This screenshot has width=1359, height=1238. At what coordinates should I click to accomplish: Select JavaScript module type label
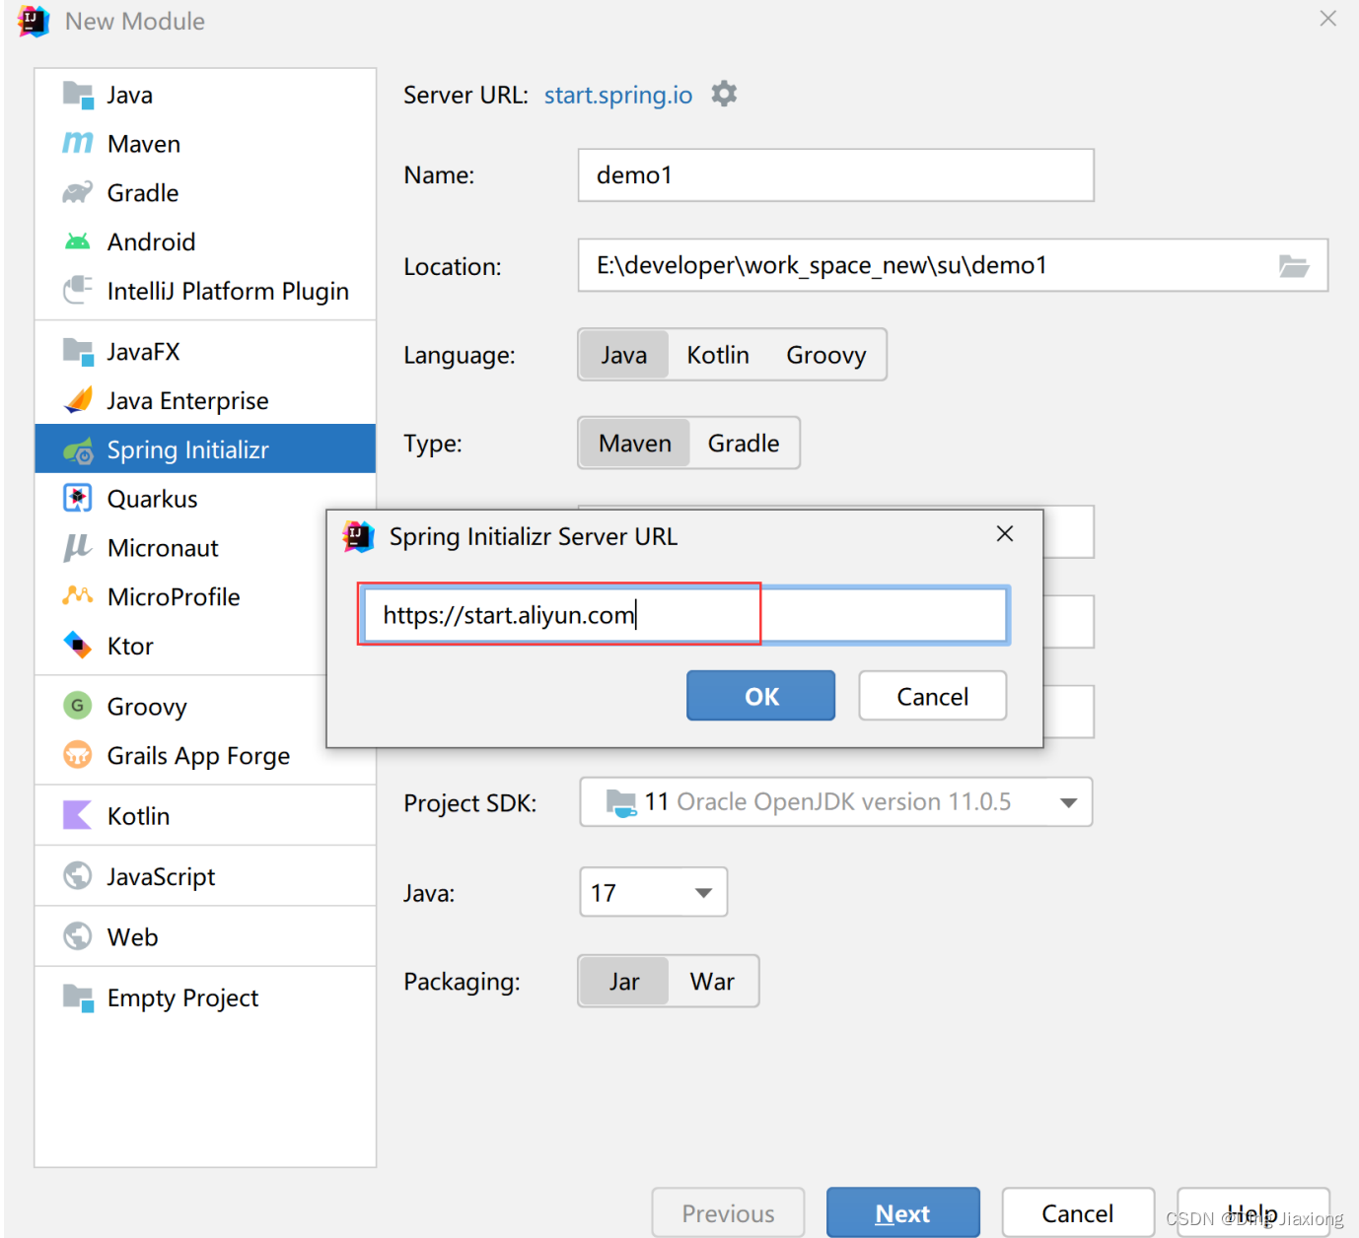point(161,876)
